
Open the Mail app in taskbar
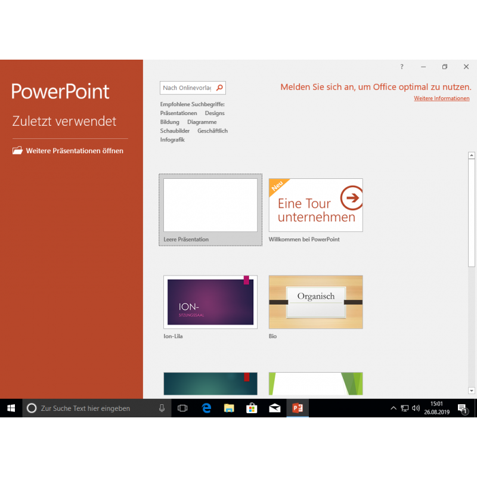coord(274,408)
